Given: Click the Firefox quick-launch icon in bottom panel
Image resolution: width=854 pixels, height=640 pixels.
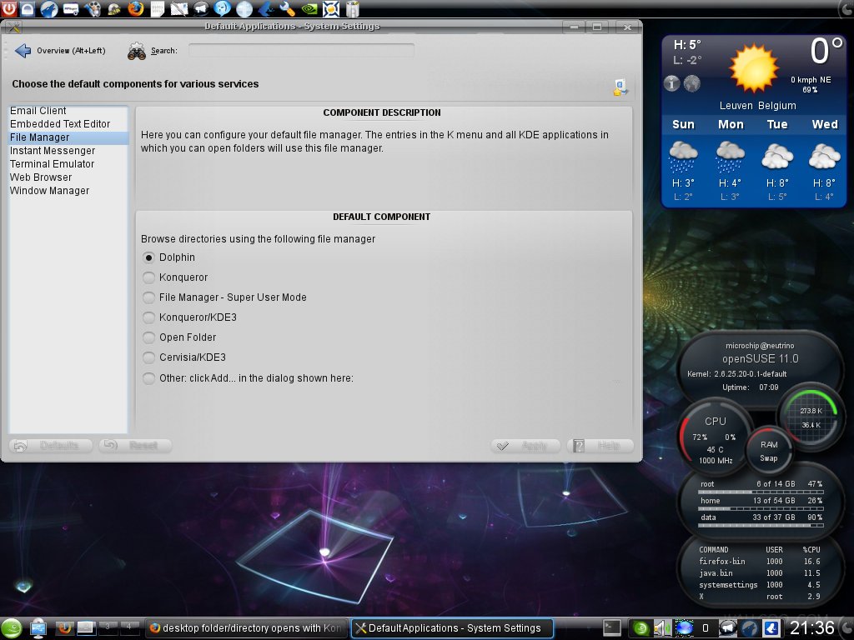Looking at the screenshot, I should coord(64,628).
